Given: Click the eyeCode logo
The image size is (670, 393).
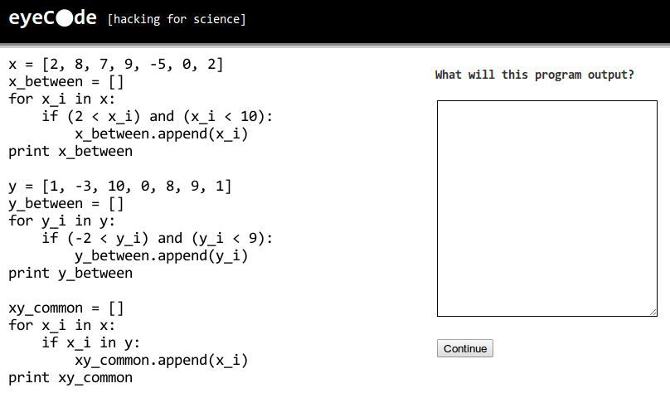Looking at the screenshot, I should pos(52,18).
